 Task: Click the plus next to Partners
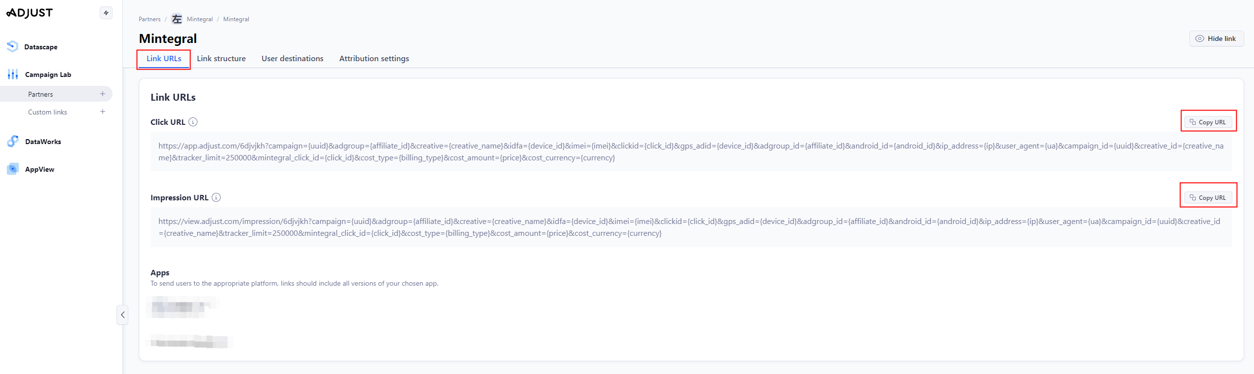coord(103,94)
